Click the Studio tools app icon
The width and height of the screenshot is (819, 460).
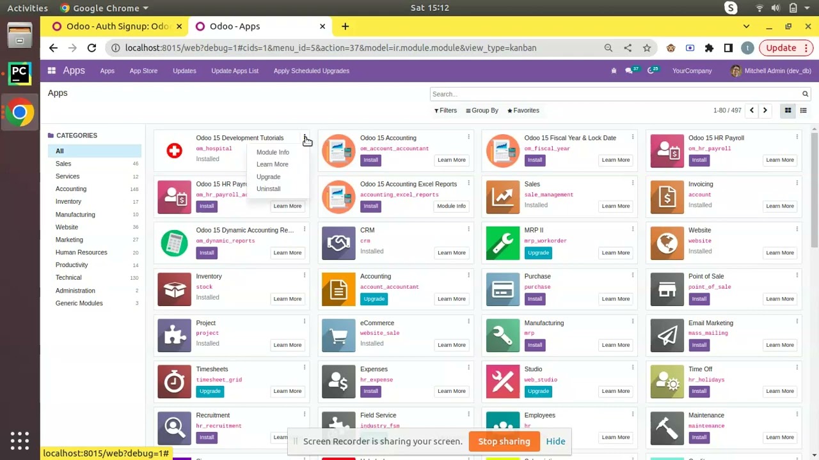pyautogui.click(x=503, y=381)
